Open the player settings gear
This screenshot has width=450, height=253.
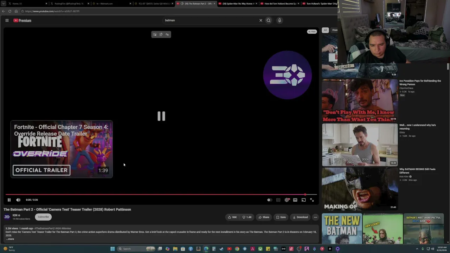[x=287, y=200]
